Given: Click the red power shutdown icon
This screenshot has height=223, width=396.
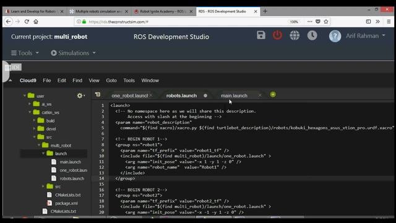Looking at the screenshot, I should click(277, 35).
